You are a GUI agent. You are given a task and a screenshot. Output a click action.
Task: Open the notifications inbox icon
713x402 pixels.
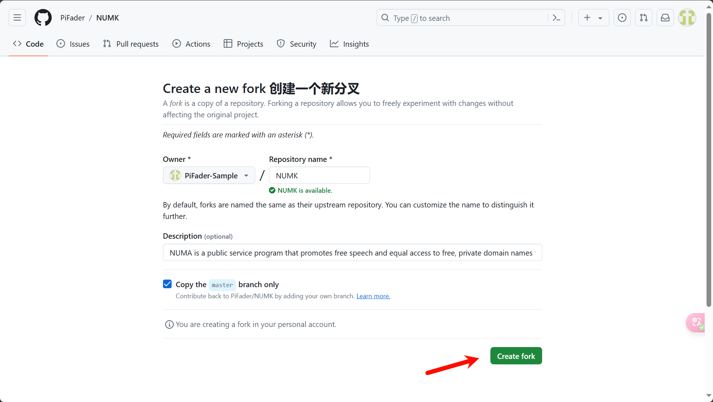point(665,18)
